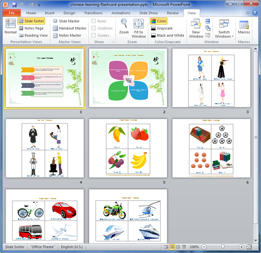Viewport: 261px width, 253px height.
Task: Click the PowerPoint application icon
Action: point(5,5)
